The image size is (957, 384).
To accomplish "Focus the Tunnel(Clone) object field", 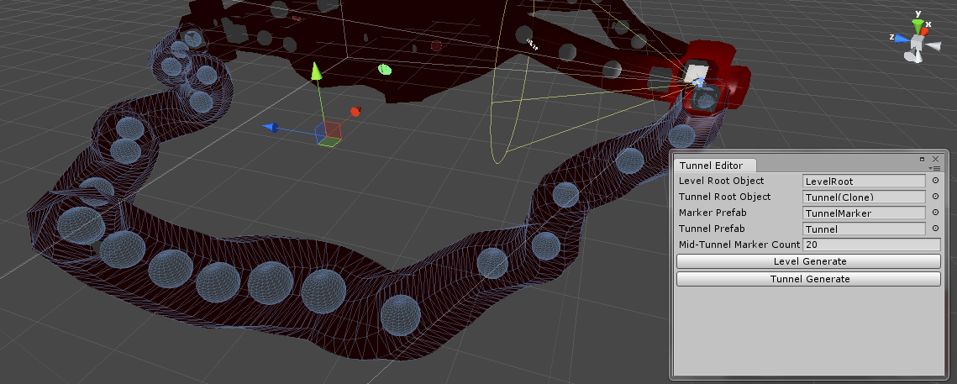I will (x=865, y=197).
